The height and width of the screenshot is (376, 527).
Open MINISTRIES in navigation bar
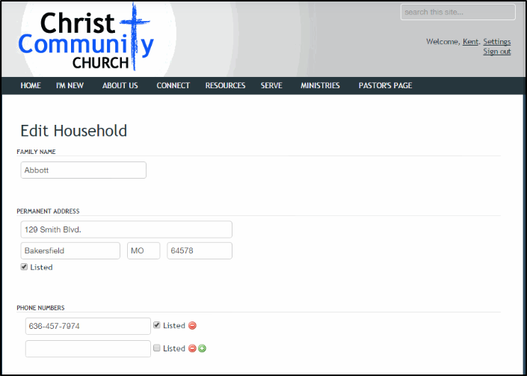coord(320,86)
